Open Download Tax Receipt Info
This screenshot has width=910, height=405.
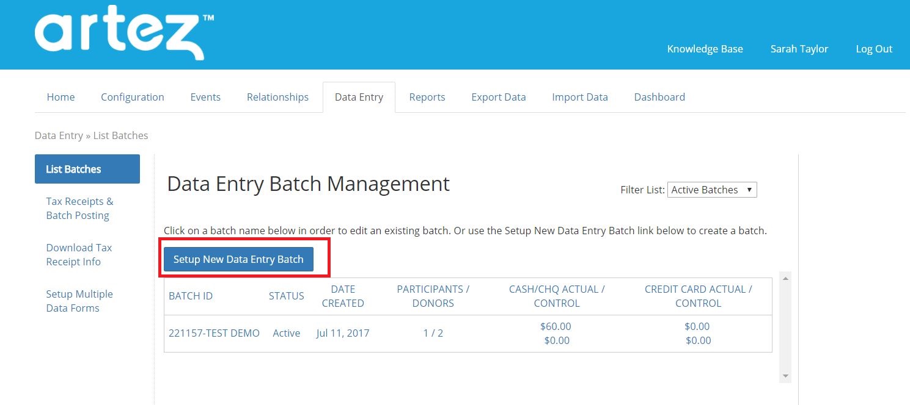[x=79, y=254]
